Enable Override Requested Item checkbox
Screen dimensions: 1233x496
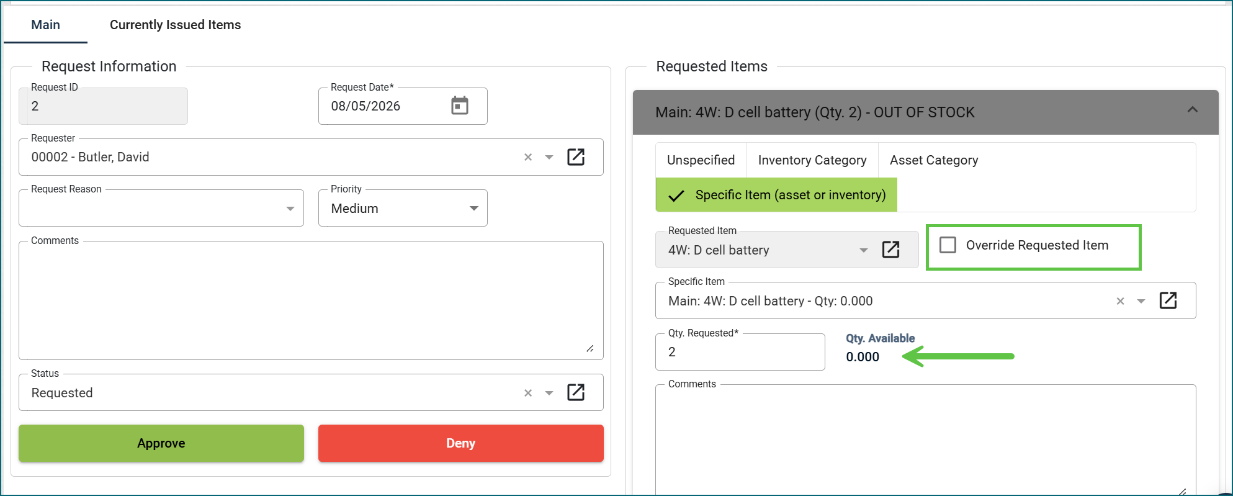click(x=948, y=245)
